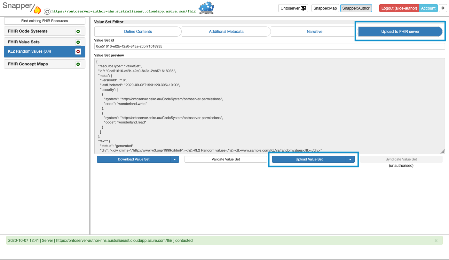Open the Ontoserver button
This screenshot has width=449, height=260.
(x=293, y=8)
